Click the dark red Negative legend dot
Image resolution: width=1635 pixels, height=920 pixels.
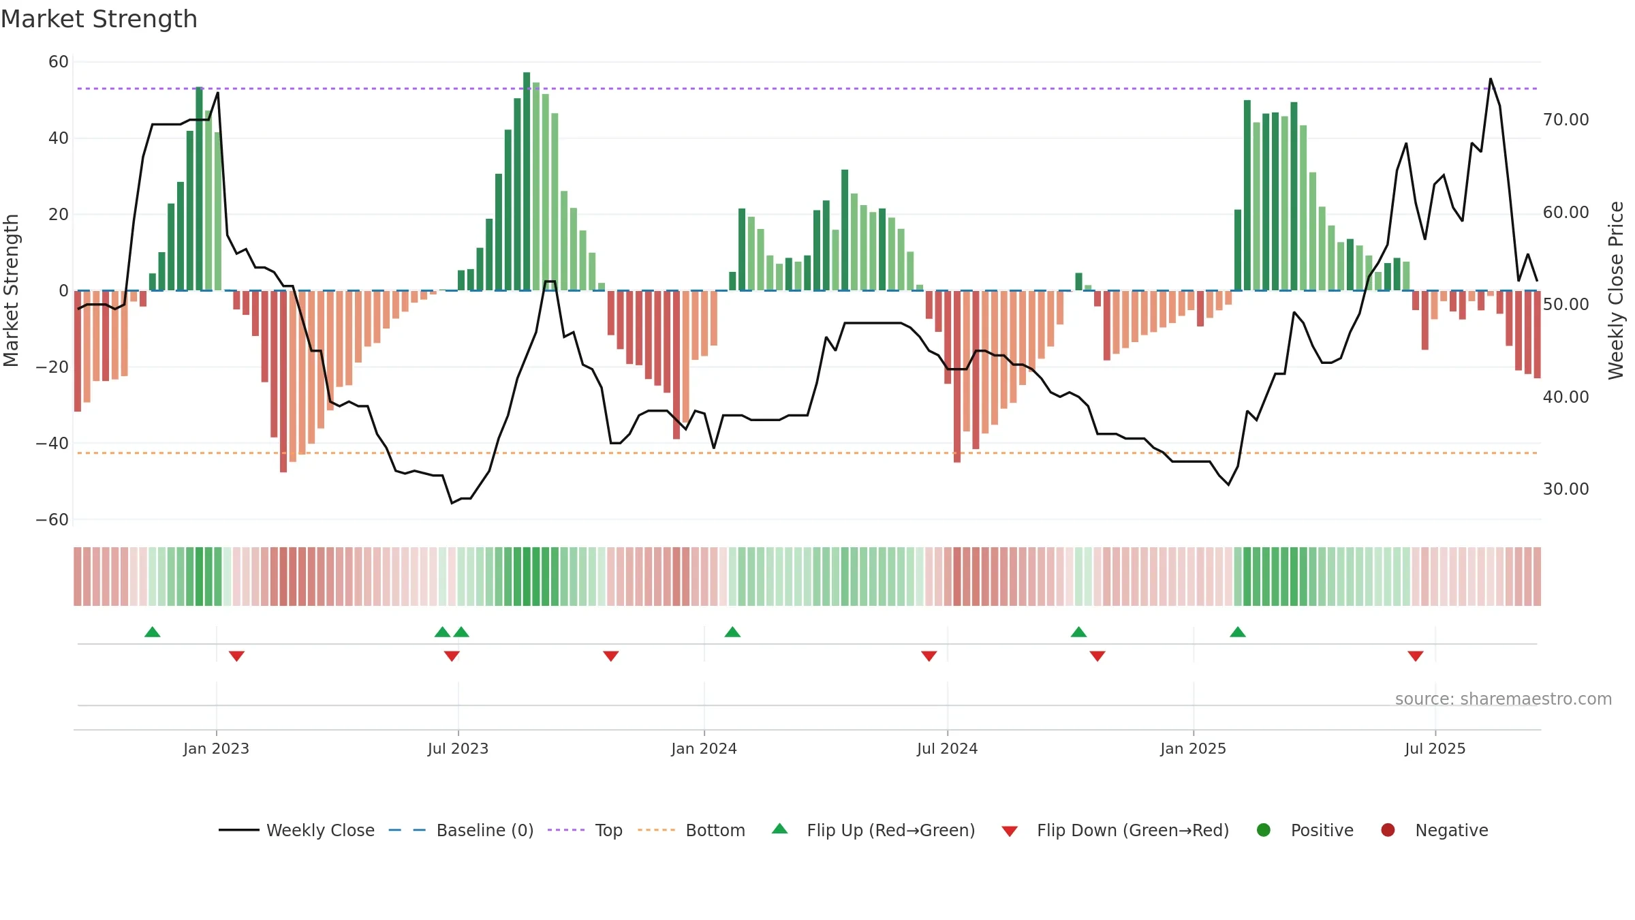(1388, 830)
